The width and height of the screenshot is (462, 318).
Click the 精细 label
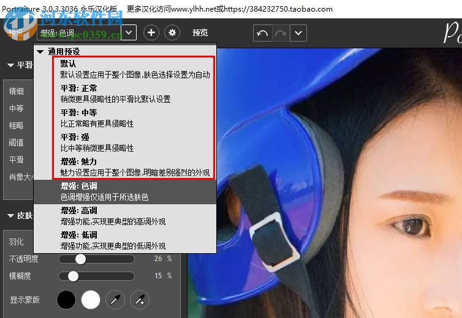point(16,91)
